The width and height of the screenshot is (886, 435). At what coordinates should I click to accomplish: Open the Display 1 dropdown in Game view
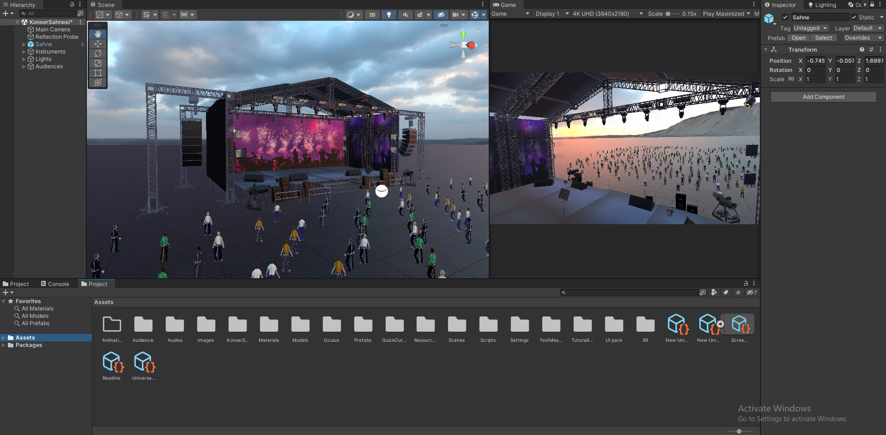pyautogui.click(x=552, y=14)
